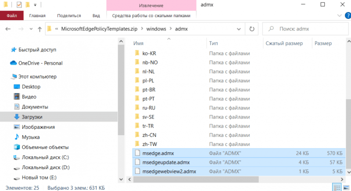
Task: Sort by Сжатый размер column header
Action: tap(284, 43)
